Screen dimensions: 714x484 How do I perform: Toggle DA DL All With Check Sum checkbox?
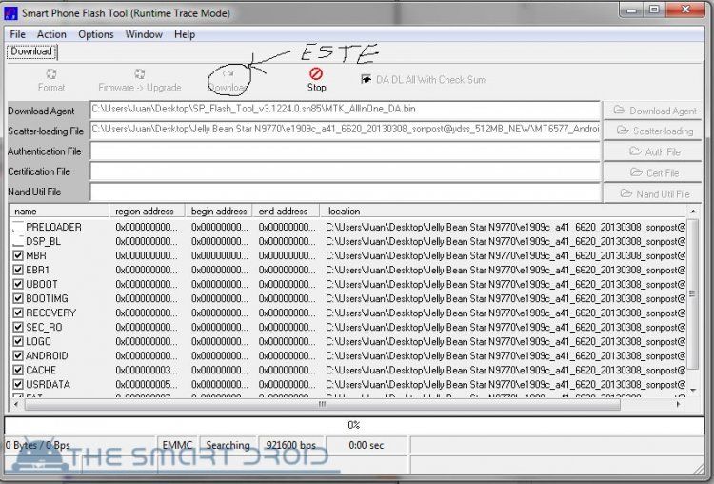[x=367, y=79]
